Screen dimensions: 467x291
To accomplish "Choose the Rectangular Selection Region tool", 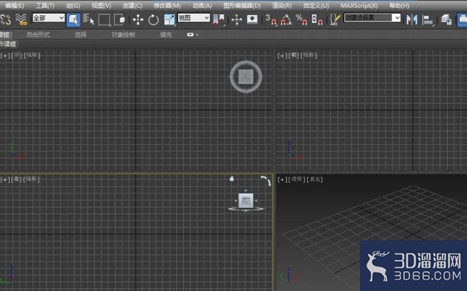I will pos(104,20).
